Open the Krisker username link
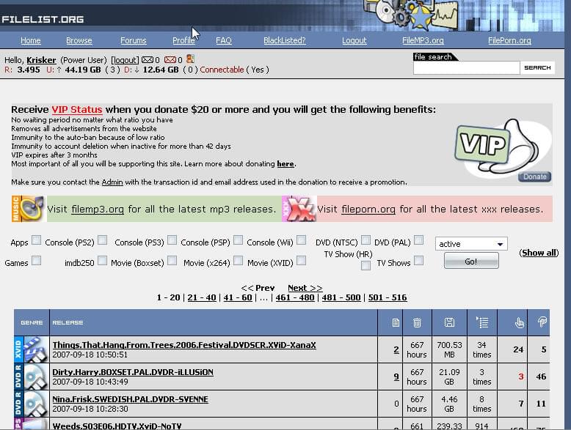The image size is (571, 430). click(x=41, y=60)
